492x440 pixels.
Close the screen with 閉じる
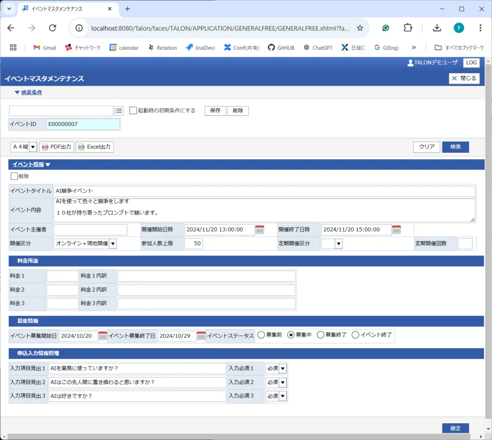[x=464, y=78]
